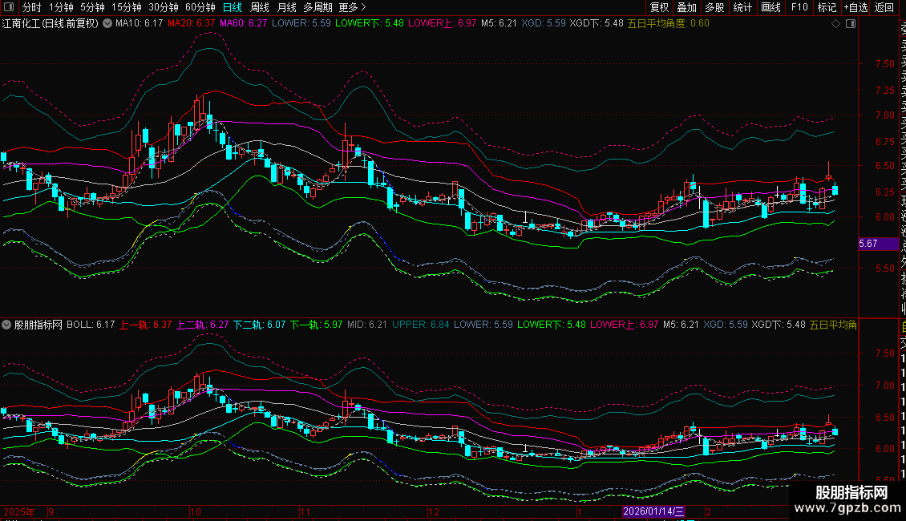
Task: Click month 10 on the date axis
Action: pyautogui.click(x=196, y=511)
